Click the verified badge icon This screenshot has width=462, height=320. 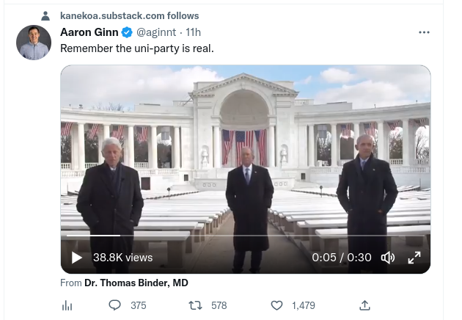pyautogui.click(x=127, y=33)
